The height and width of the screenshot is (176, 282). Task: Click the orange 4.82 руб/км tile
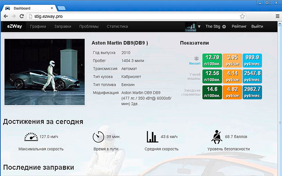[x=232, y=92]
